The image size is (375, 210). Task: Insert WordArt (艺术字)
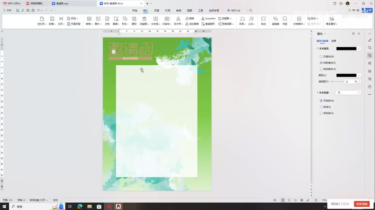click(x=178, y=21)
